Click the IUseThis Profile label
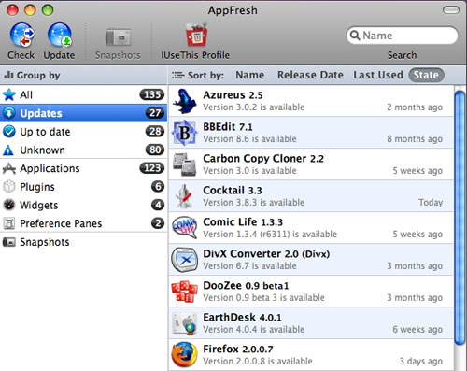 pos(195,55)
